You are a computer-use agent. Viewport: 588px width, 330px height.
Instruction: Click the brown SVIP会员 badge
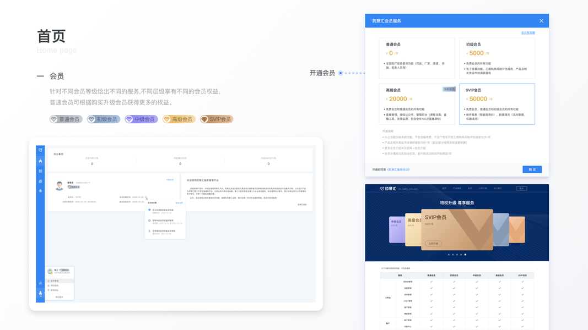[x=217, y=119]
